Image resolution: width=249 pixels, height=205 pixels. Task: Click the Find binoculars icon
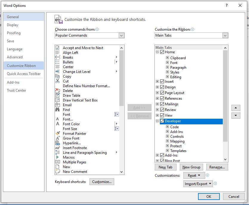pyautogui.click(x=58, y=109)
